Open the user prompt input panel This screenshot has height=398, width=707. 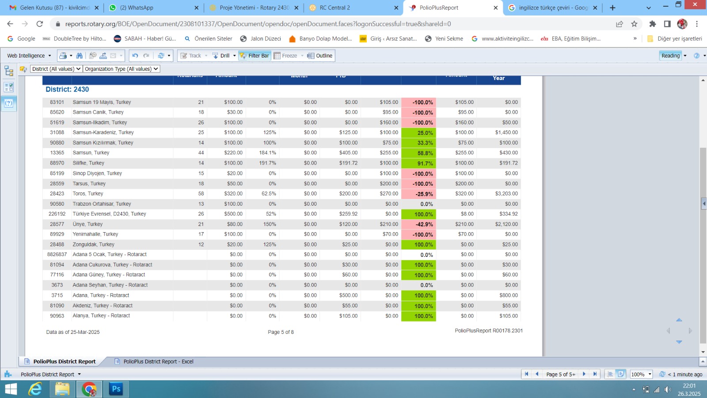[9, 103]
